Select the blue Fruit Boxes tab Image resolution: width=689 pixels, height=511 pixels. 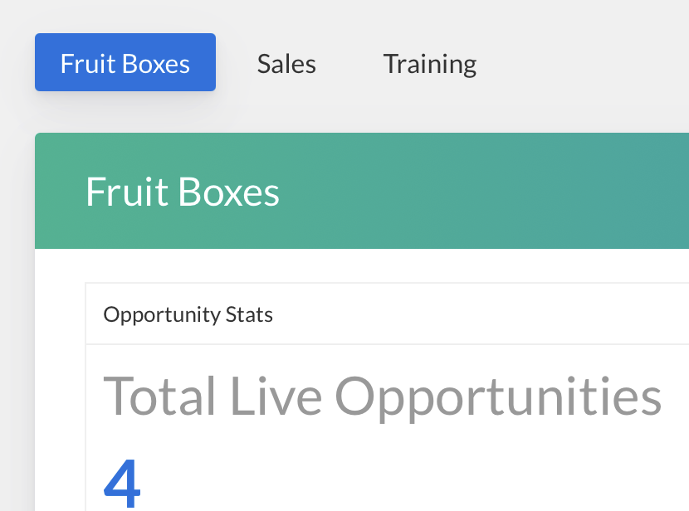point(125,63)
